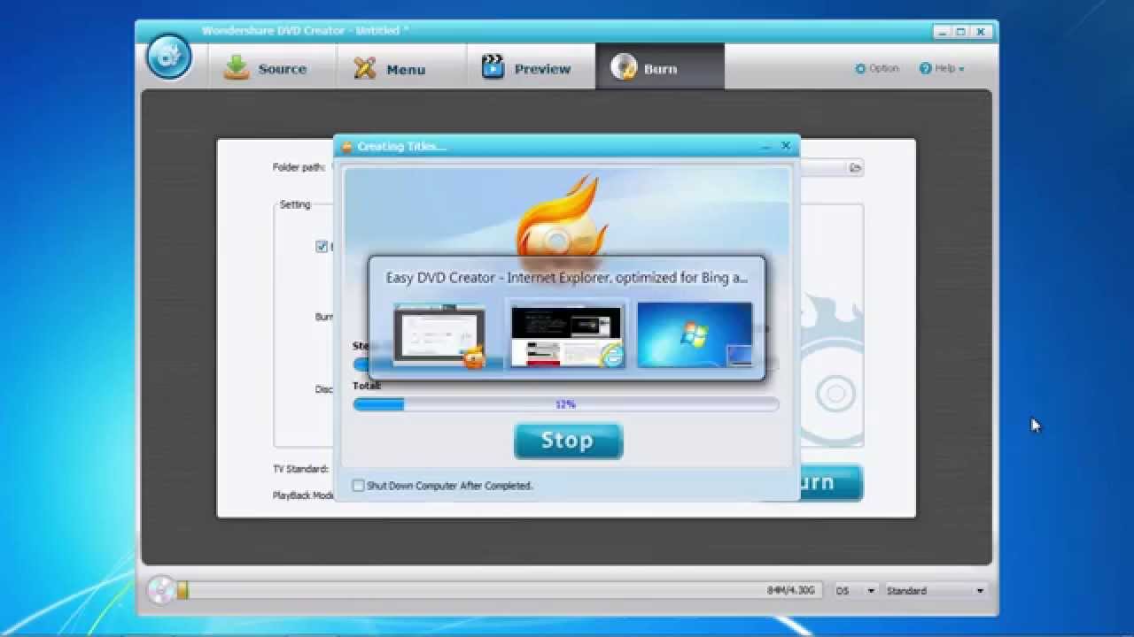This screenshot has width=1134, height=637.
Task: Close the Creating Titles dialog
Action: (786, 146)
